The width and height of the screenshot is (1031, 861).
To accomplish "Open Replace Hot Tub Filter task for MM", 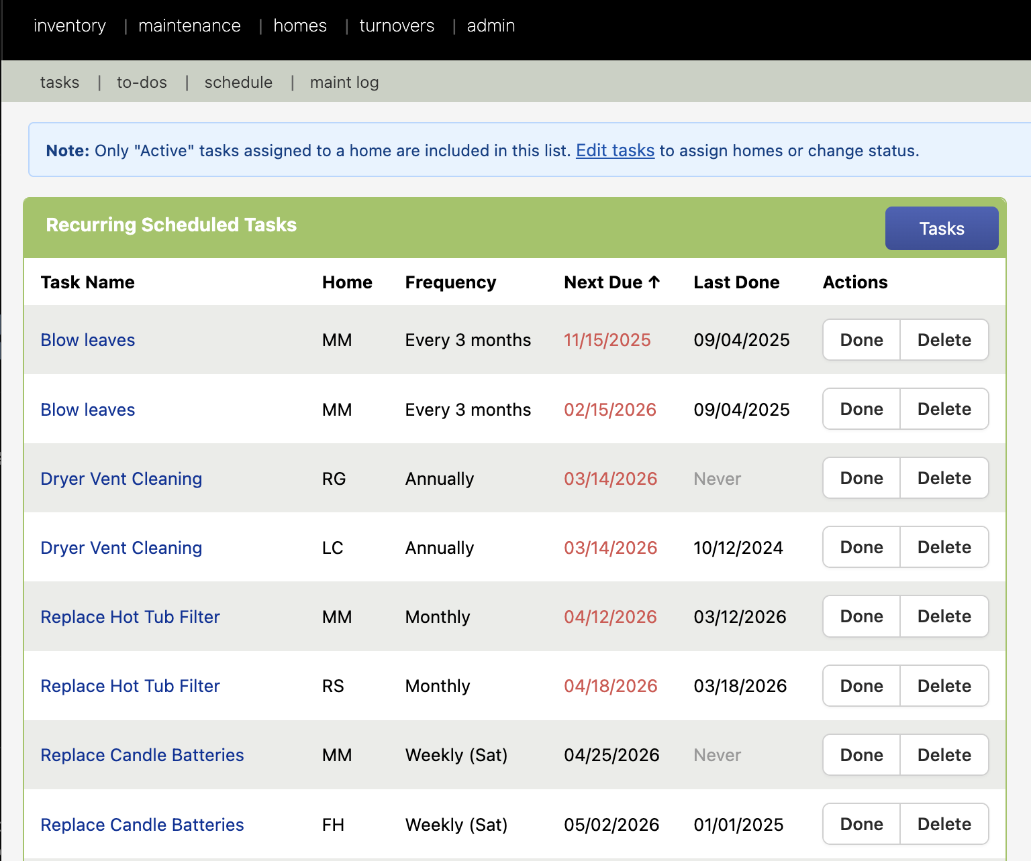I will tap(130, 617).
